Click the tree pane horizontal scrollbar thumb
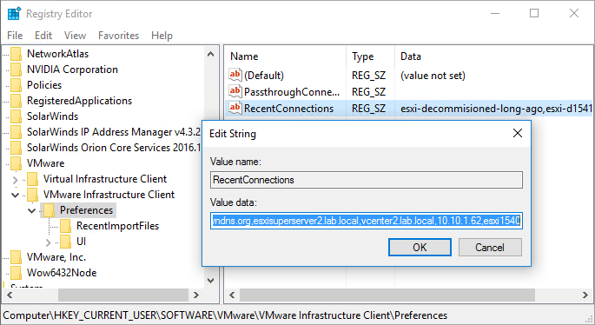This screenshot has width=595, height=325. click(x=123, y=295)
